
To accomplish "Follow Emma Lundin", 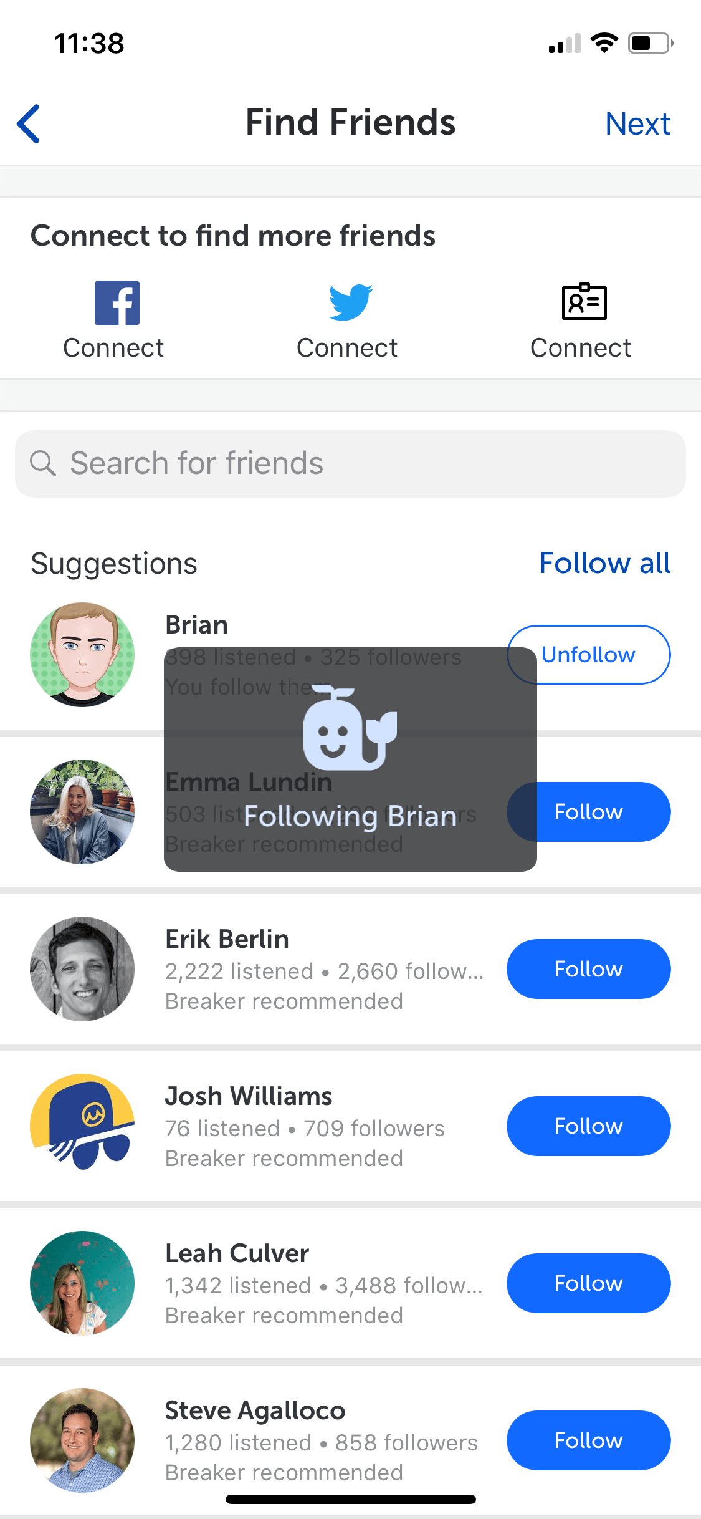I will click(589, 812).
